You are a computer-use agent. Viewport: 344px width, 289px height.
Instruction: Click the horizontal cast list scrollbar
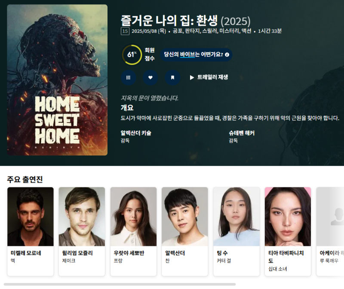click(x=120, y=284)
